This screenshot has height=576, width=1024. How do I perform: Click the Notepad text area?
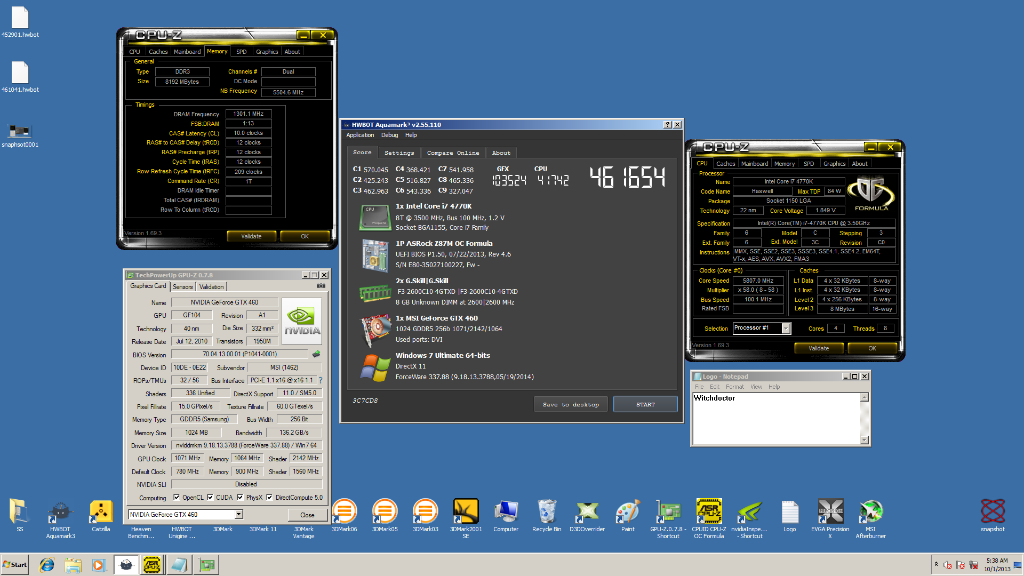tap(776, 419)
